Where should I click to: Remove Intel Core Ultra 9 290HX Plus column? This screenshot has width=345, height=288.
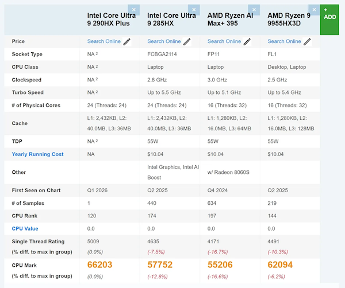click(133, 10)
